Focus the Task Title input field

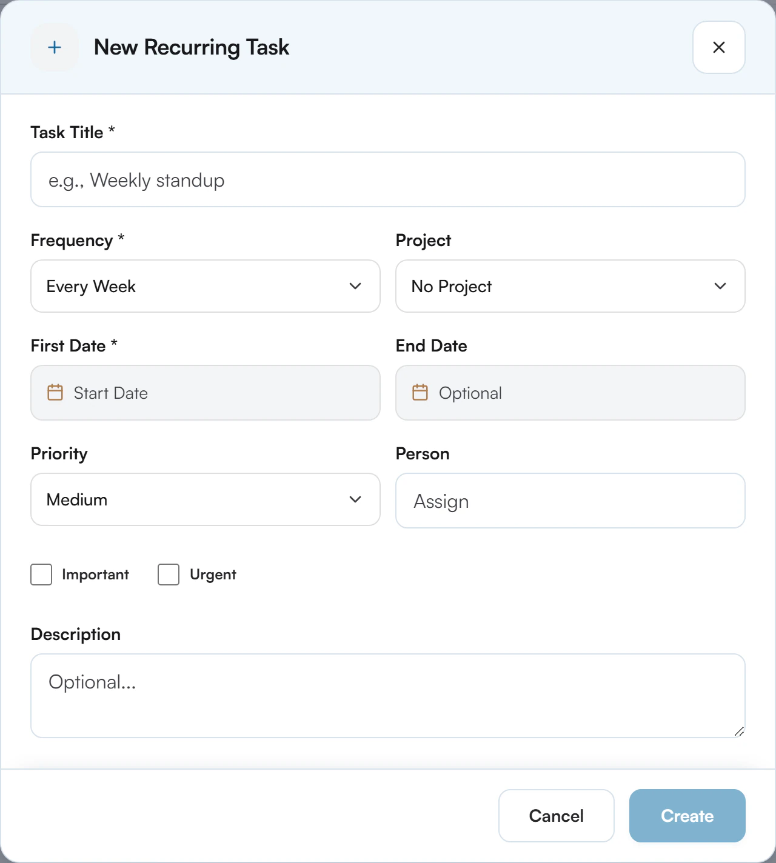click(388, 179)
